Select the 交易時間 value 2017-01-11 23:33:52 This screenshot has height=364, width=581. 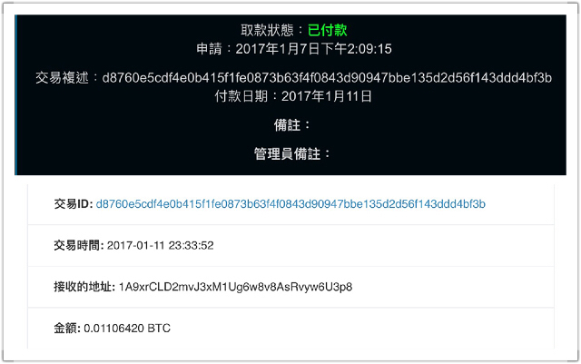pos(160,245)
